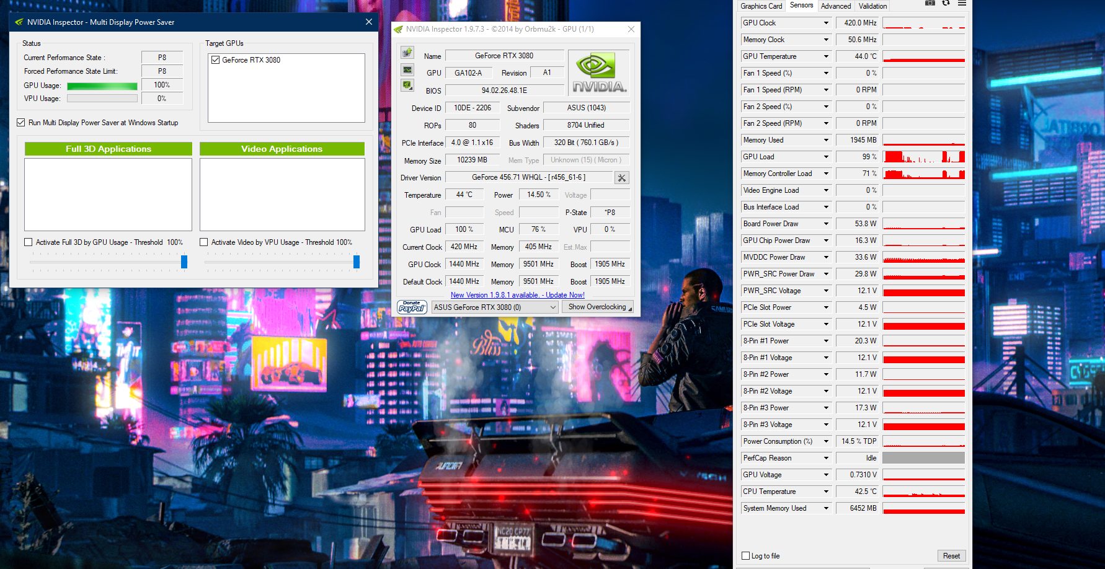Select the Sensors tab

801,6
